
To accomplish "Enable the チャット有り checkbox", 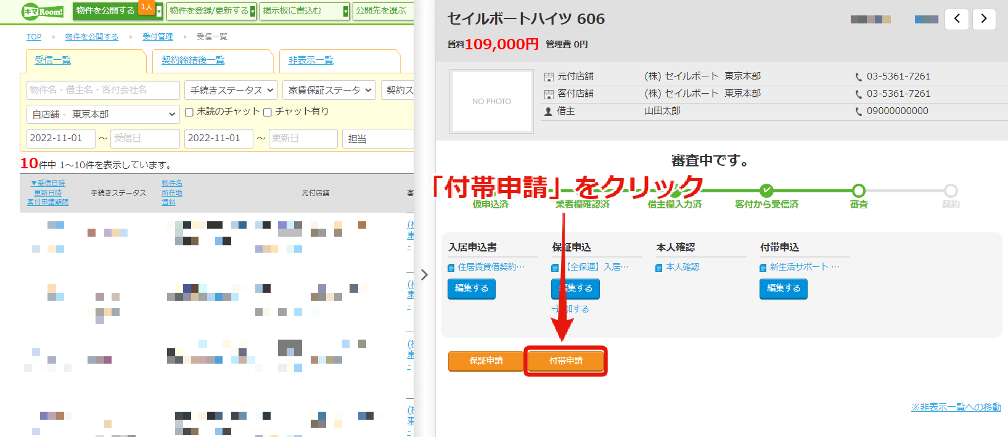I will tap(268, 112).
